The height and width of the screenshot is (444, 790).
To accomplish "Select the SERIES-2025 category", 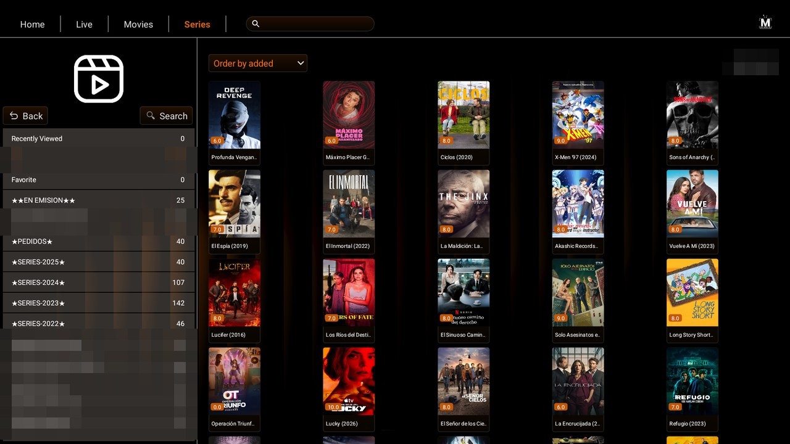I will click(x=99, y=261).
